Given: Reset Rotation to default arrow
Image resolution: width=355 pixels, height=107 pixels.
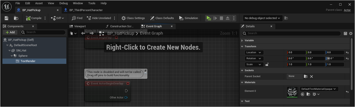Looking at the screenshot, I should (x=347, y=59).
